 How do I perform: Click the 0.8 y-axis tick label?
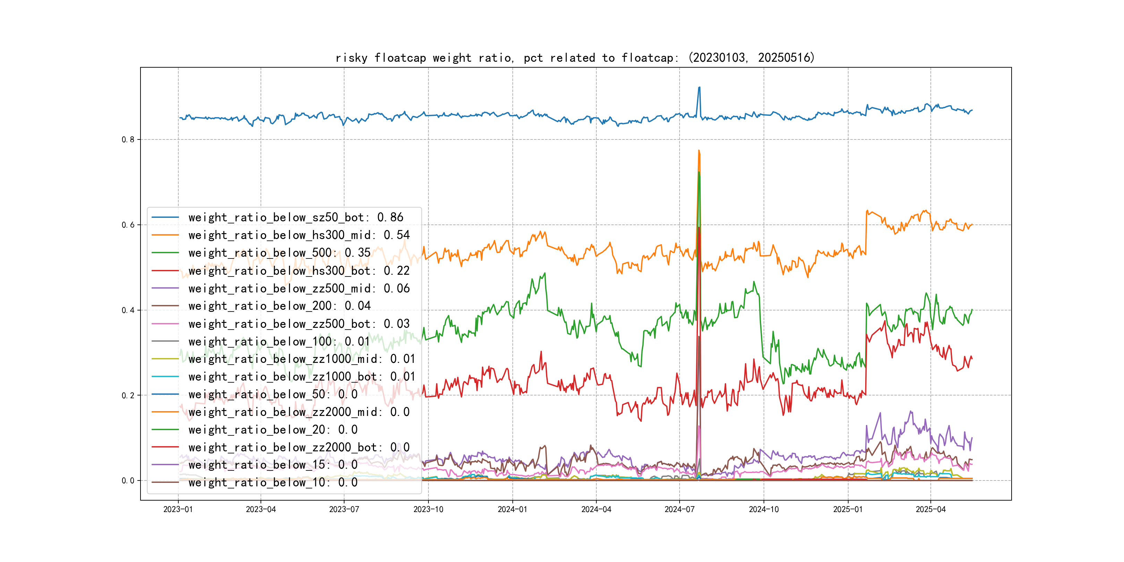128,139
